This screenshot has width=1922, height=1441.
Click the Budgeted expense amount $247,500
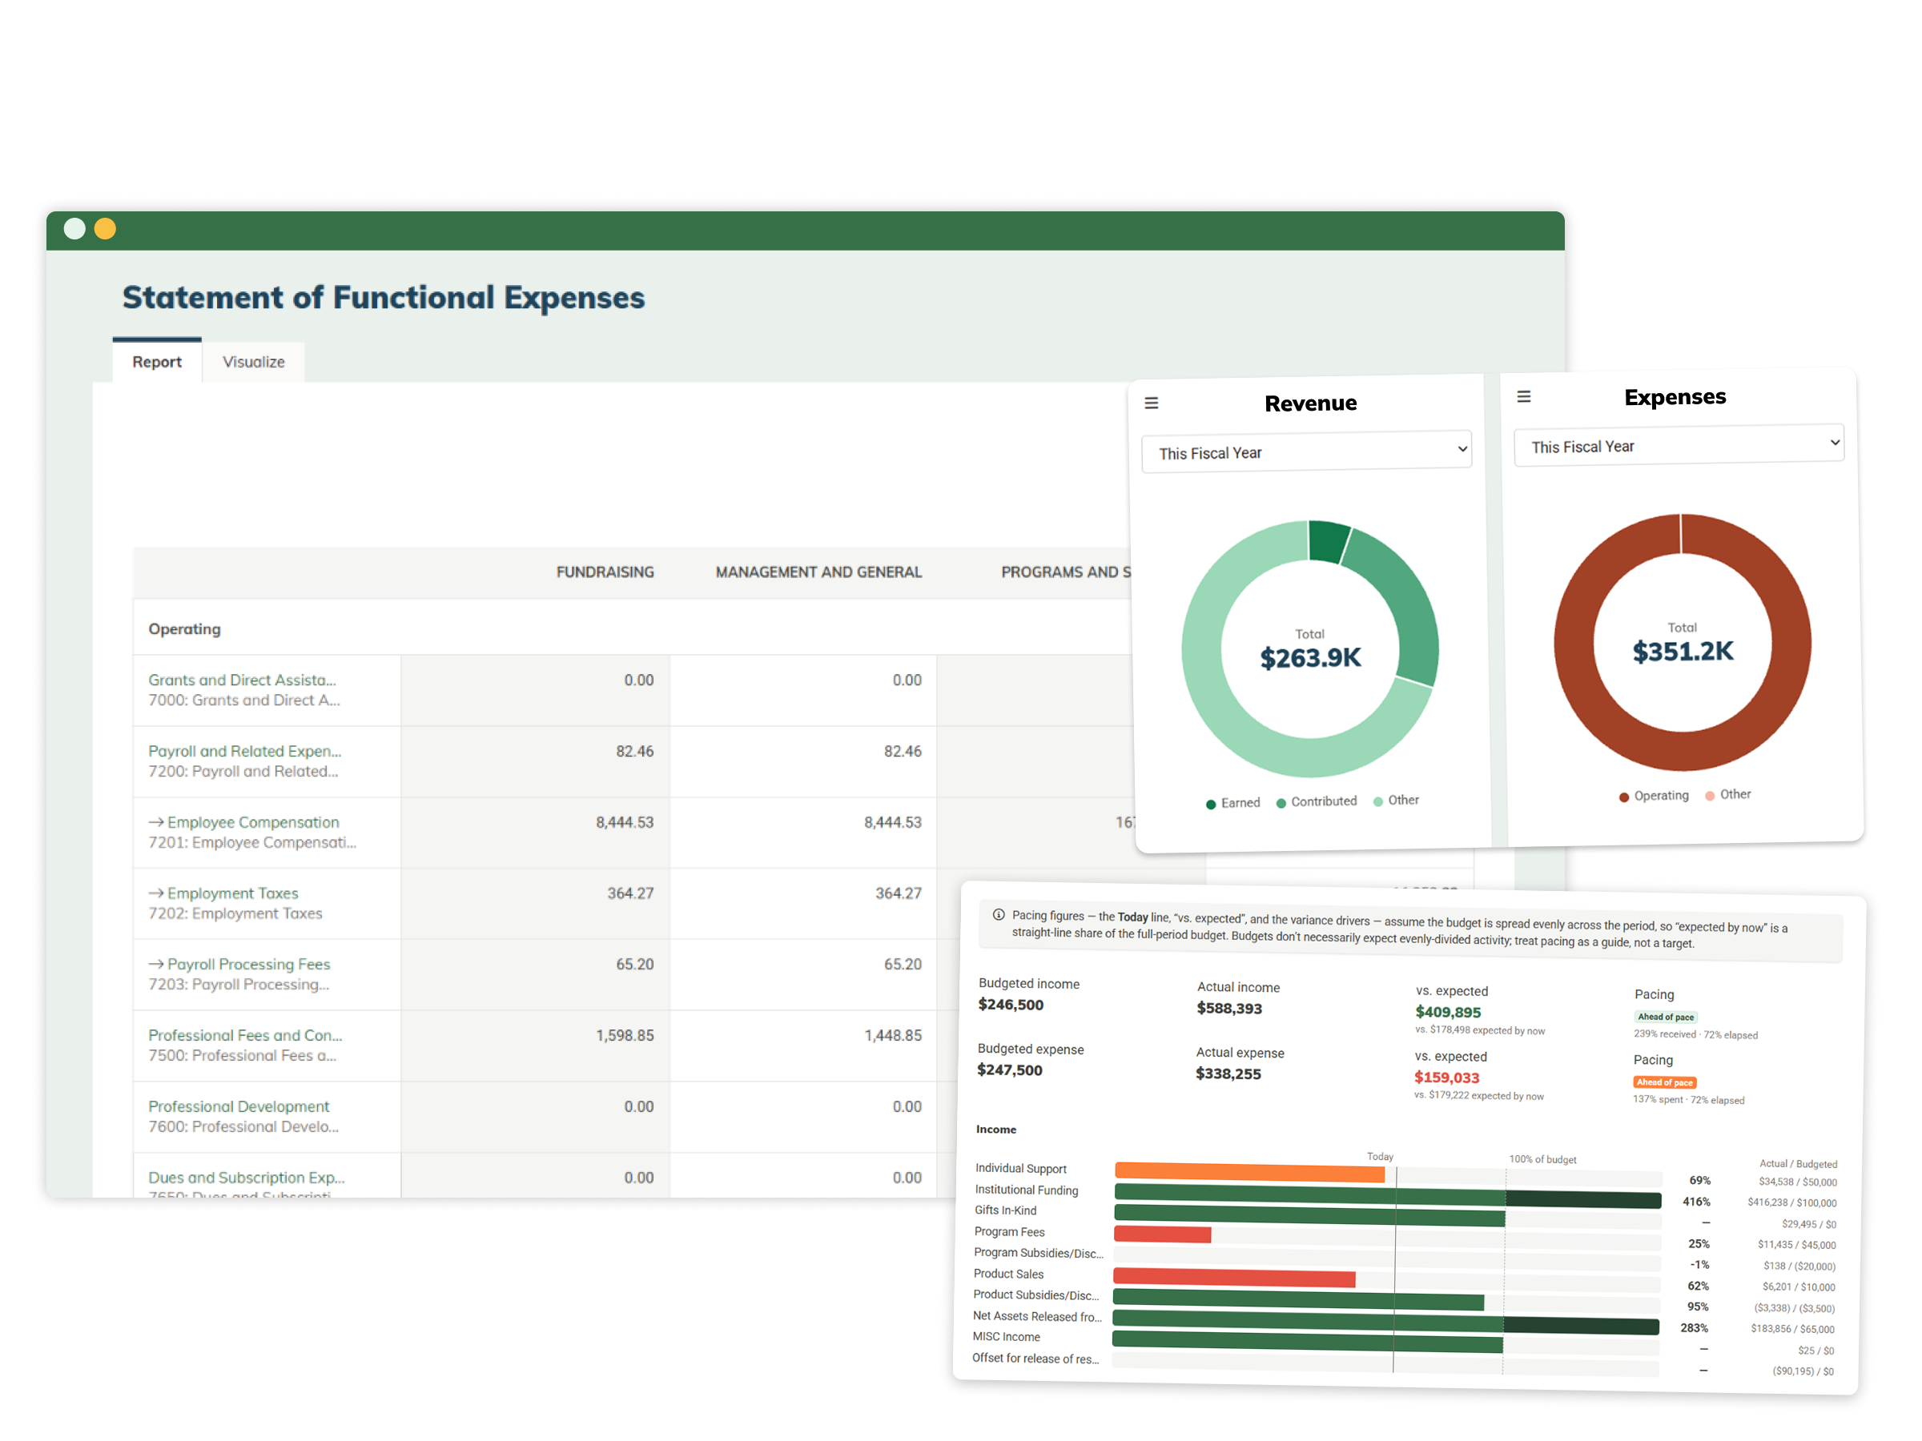point(1010,1070)
